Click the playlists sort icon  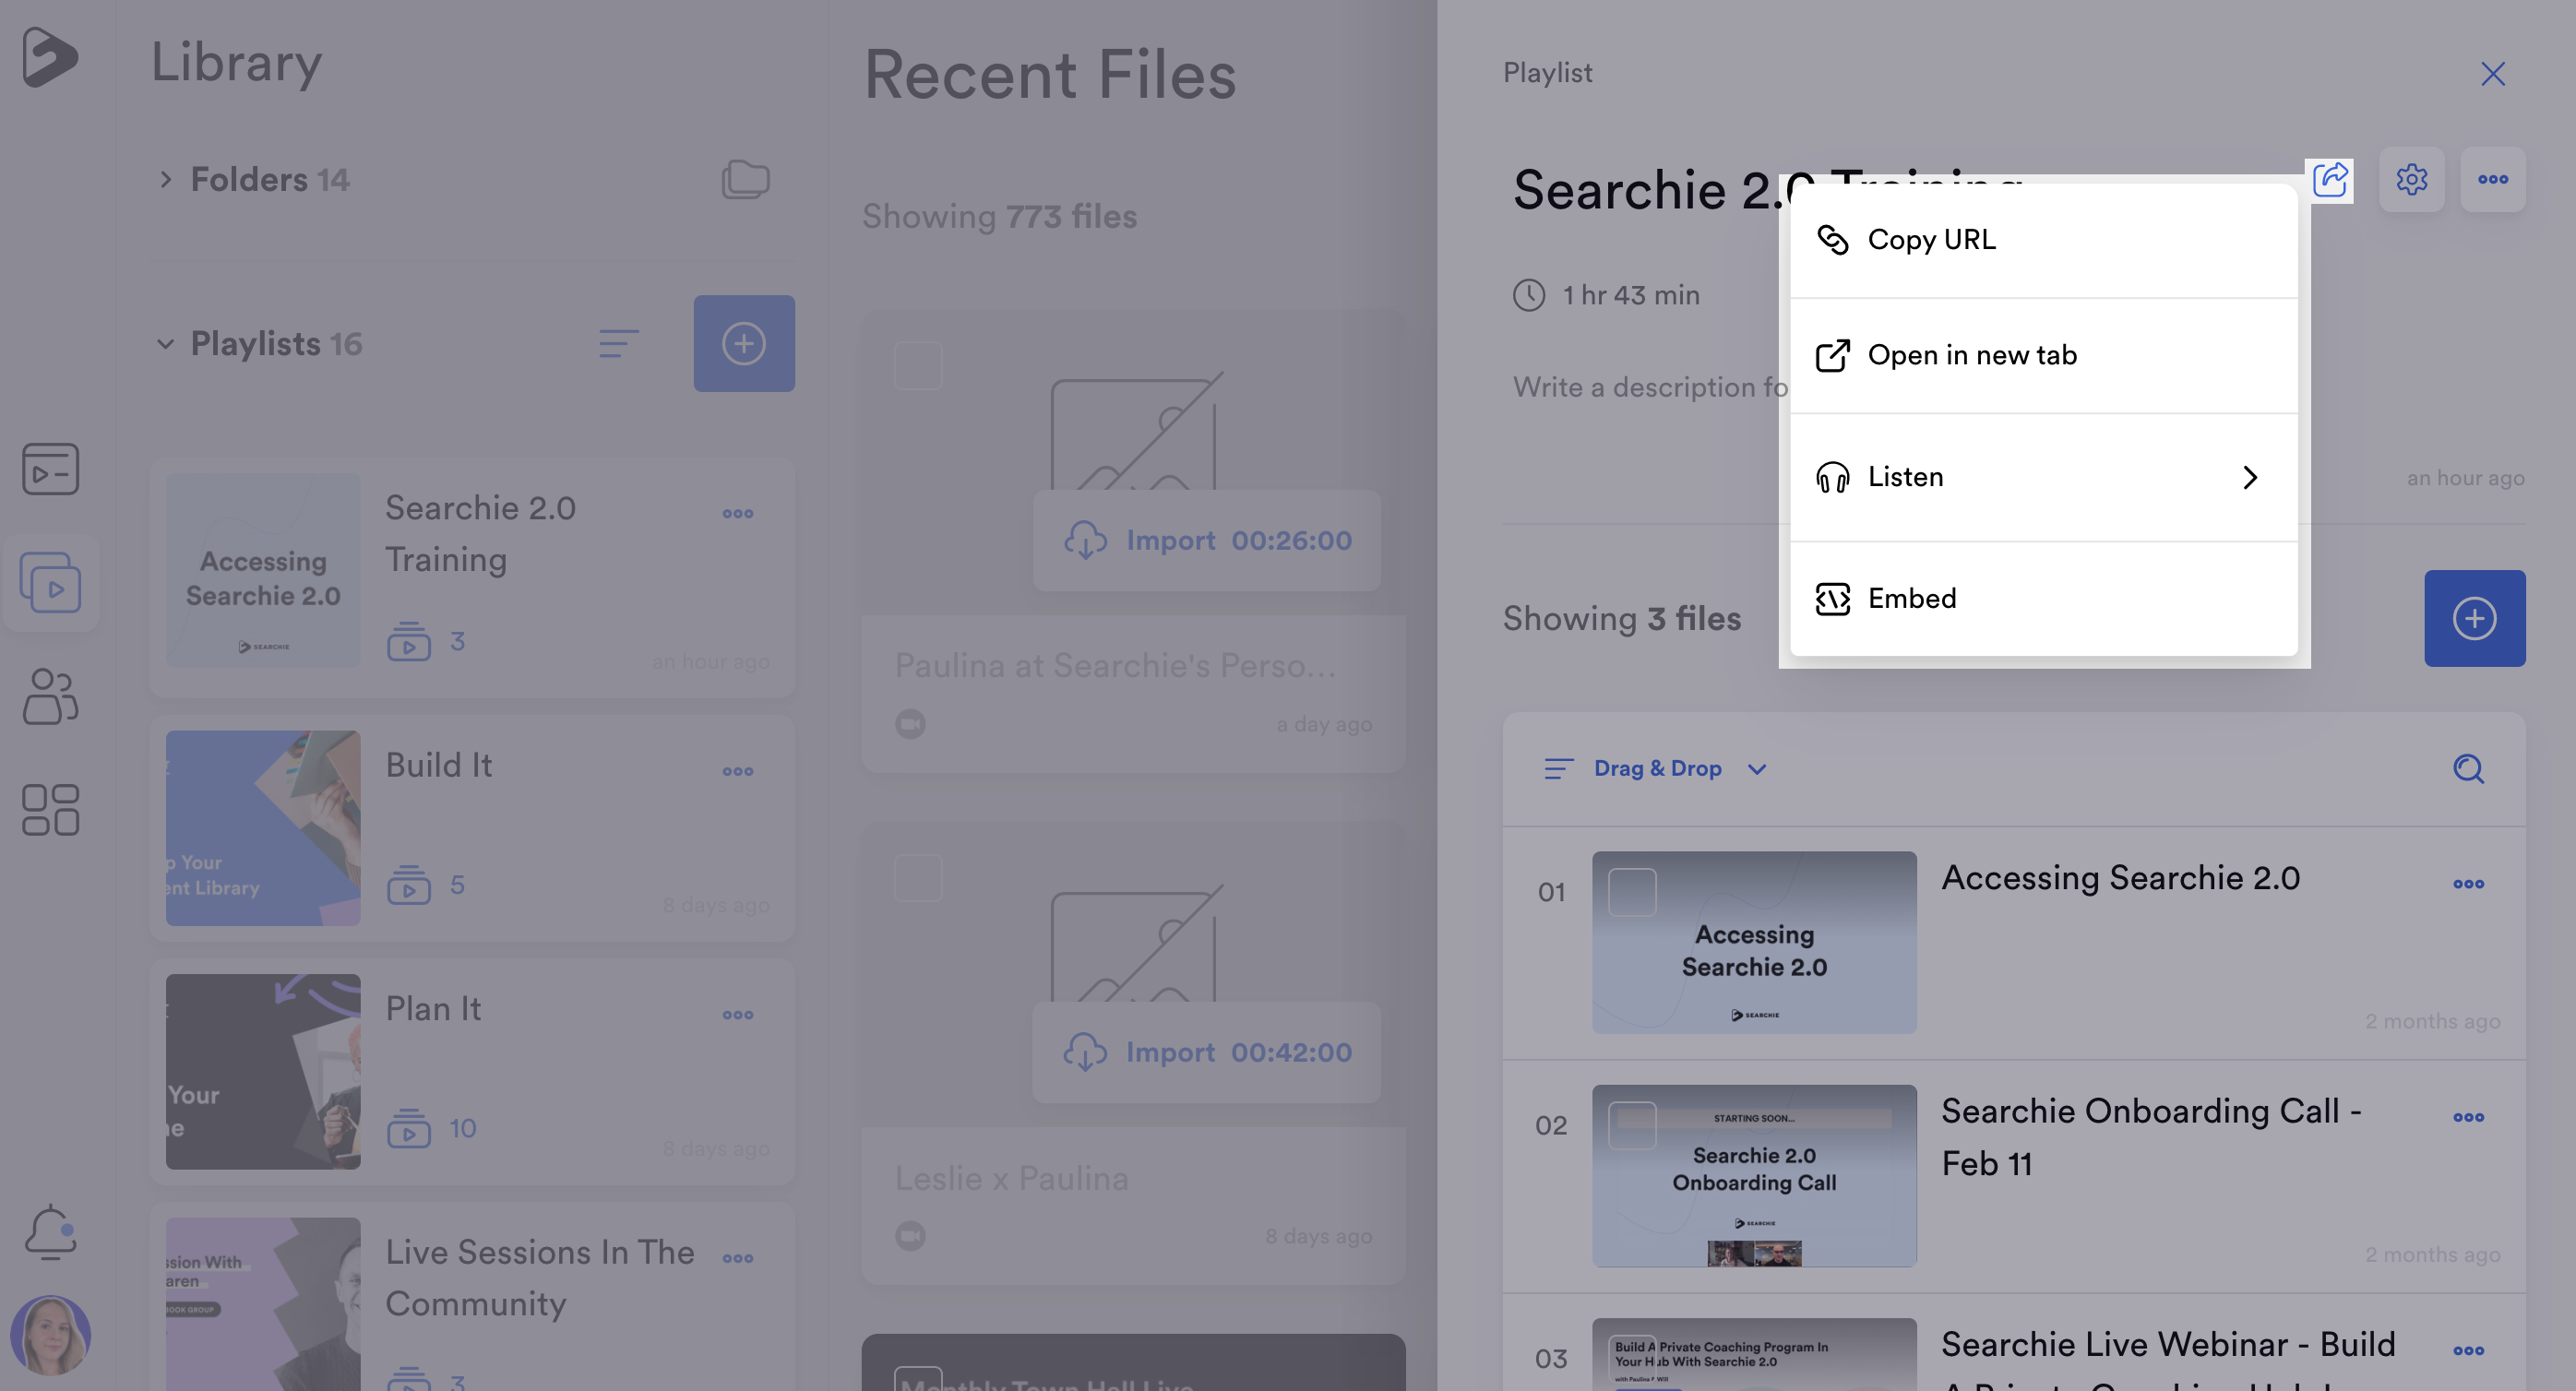pos(618,343)
